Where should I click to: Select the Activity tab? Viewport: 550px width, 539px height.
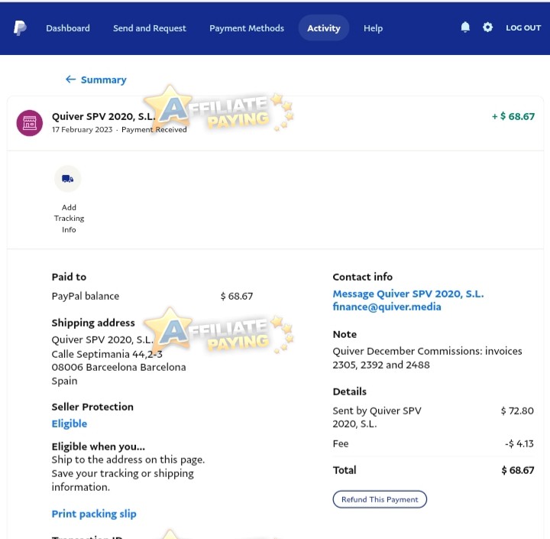[x=324, y=28]
